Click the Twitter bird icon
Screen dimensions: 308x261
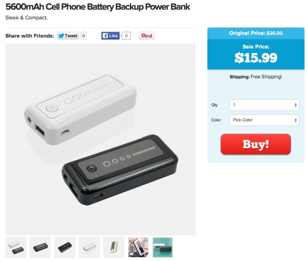tap(61, 36)
